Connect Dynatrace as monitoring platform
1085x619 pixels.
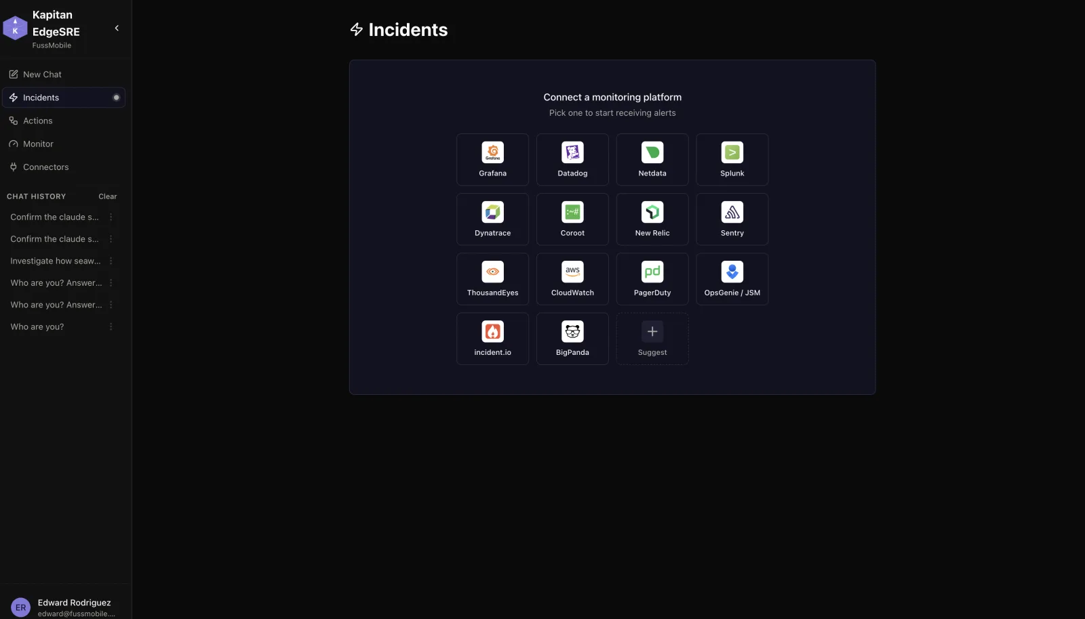(x=492, y=219)
